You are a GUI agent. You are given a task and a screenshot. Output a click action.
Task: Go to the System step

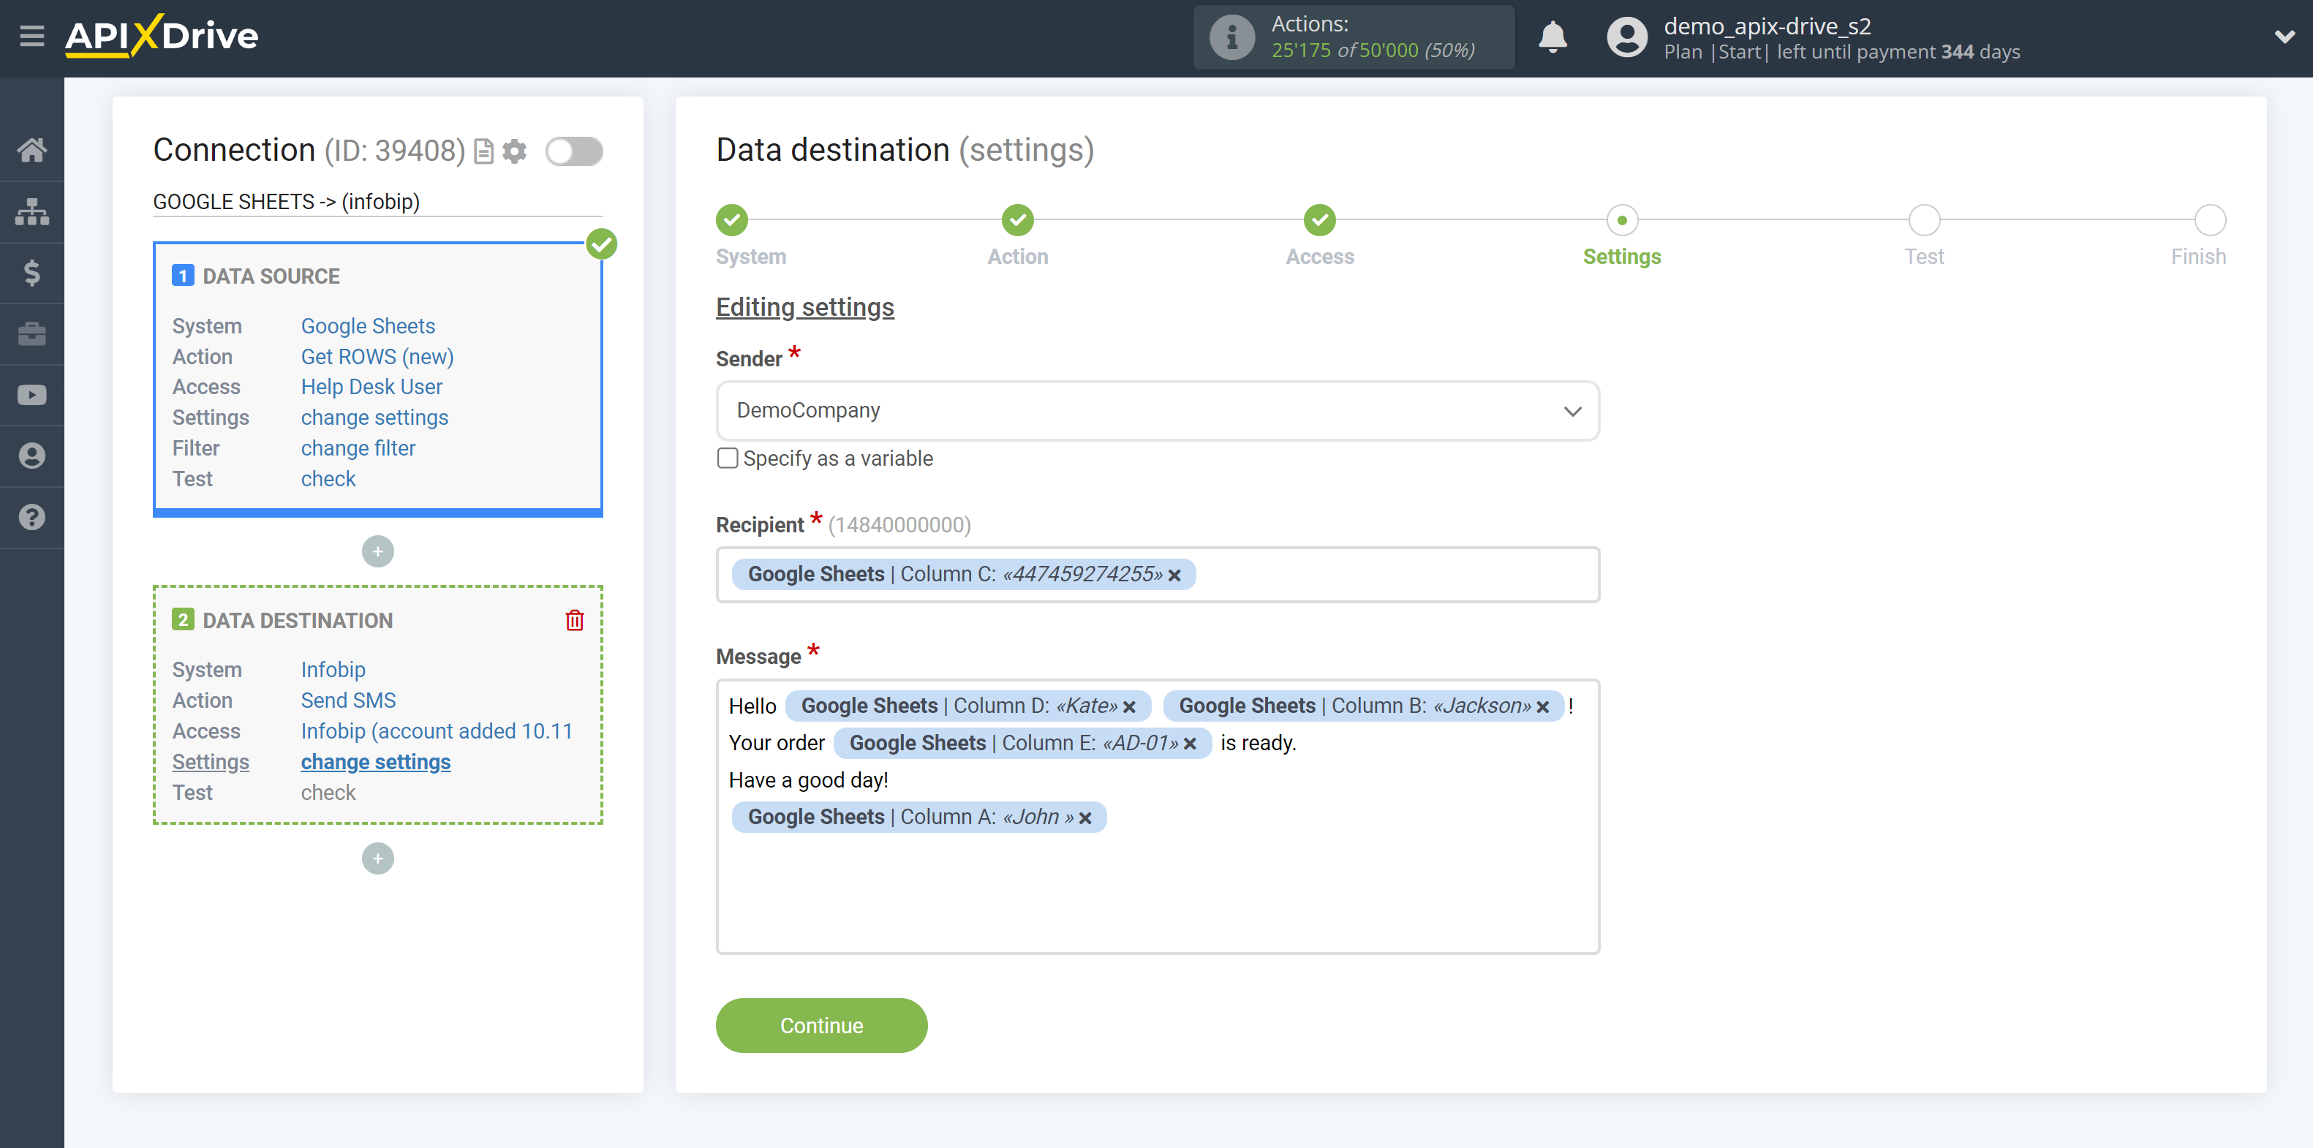pos(732,219)
